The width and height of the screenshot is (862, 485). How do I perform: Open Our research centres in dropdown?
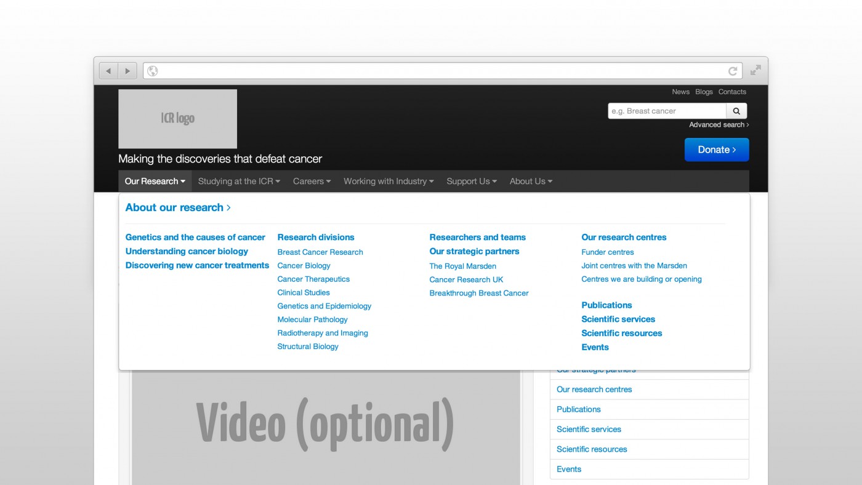pos(624,237)
